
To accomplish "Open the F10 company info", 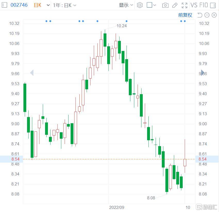I will point(204,5).
